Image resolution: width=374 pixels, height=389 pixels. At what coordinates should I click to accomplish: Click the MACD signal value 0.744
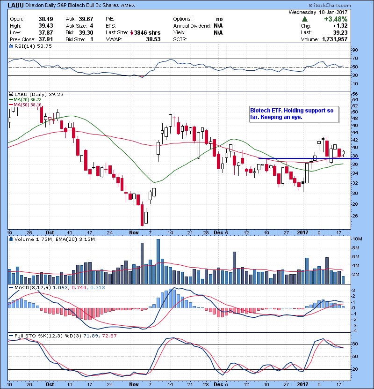coord(79,288)
